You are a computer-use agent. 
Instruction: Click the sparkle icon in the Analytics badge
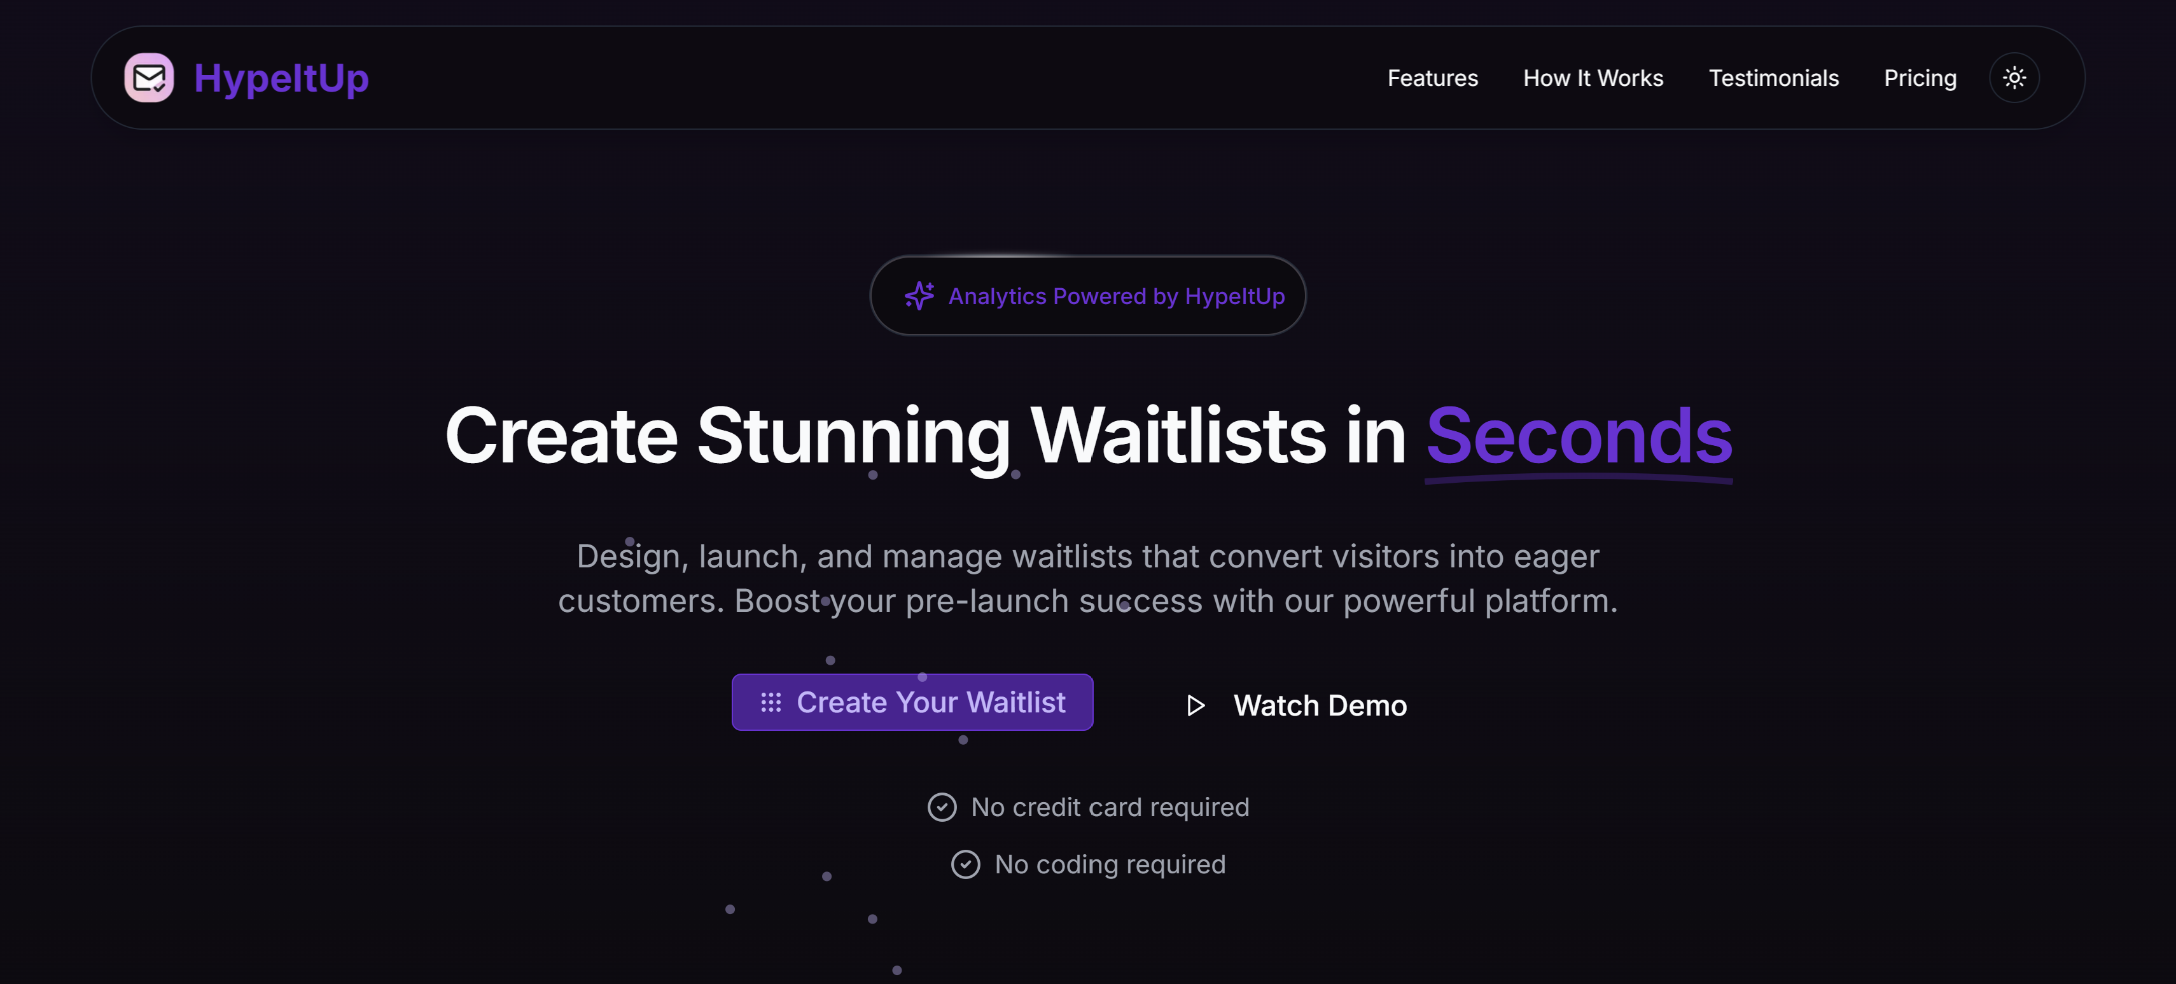[919, 296]
